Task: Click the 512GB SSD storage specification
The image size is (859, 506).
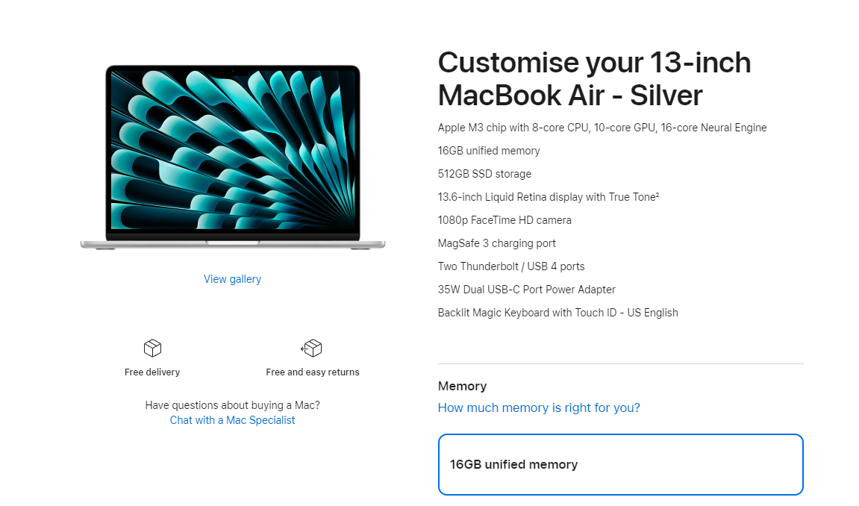Action: (484, 174)
